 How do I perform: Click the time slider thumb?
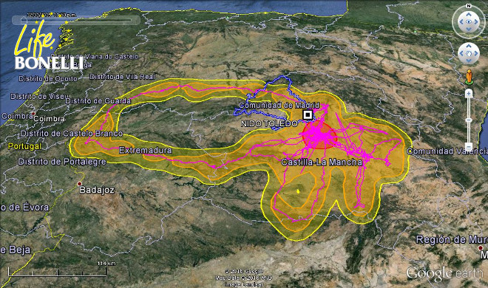24,21
